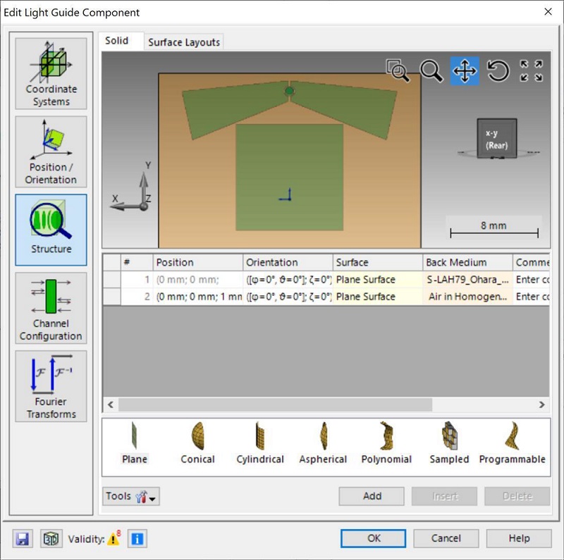
Task: Click the Add button
Action: (372, 497)
